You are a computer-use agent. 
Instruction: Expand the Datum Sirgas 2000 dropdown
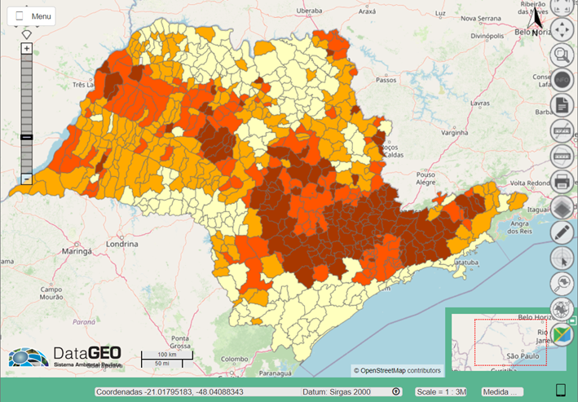pyautogui.click(x=396, y=391)
